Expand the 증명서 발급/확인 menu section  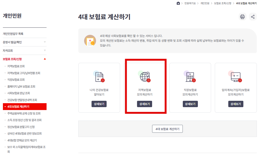coord(24,42)
